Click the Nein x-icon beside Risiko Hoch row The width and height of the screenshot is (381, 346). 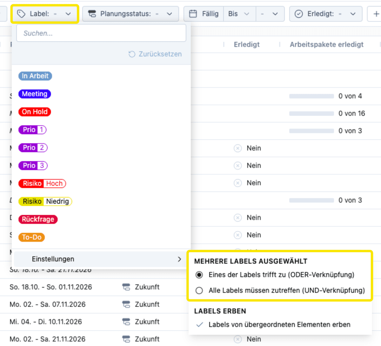[238, 183]
